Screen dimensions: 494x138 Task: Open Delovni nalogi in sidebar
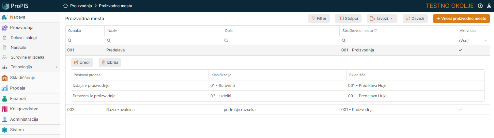click(x=23, y=38)
